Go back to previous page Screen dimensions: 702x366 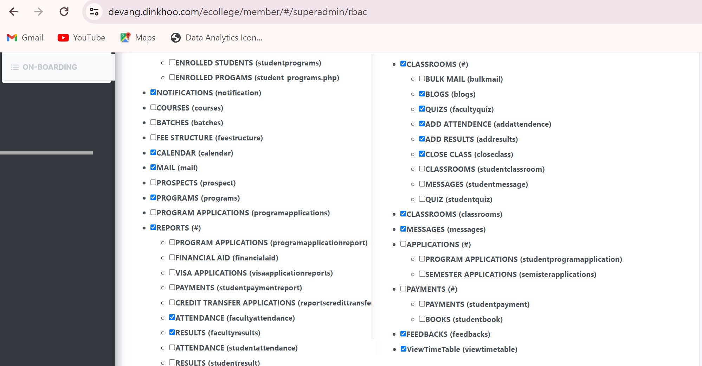(x=13, y=12)
